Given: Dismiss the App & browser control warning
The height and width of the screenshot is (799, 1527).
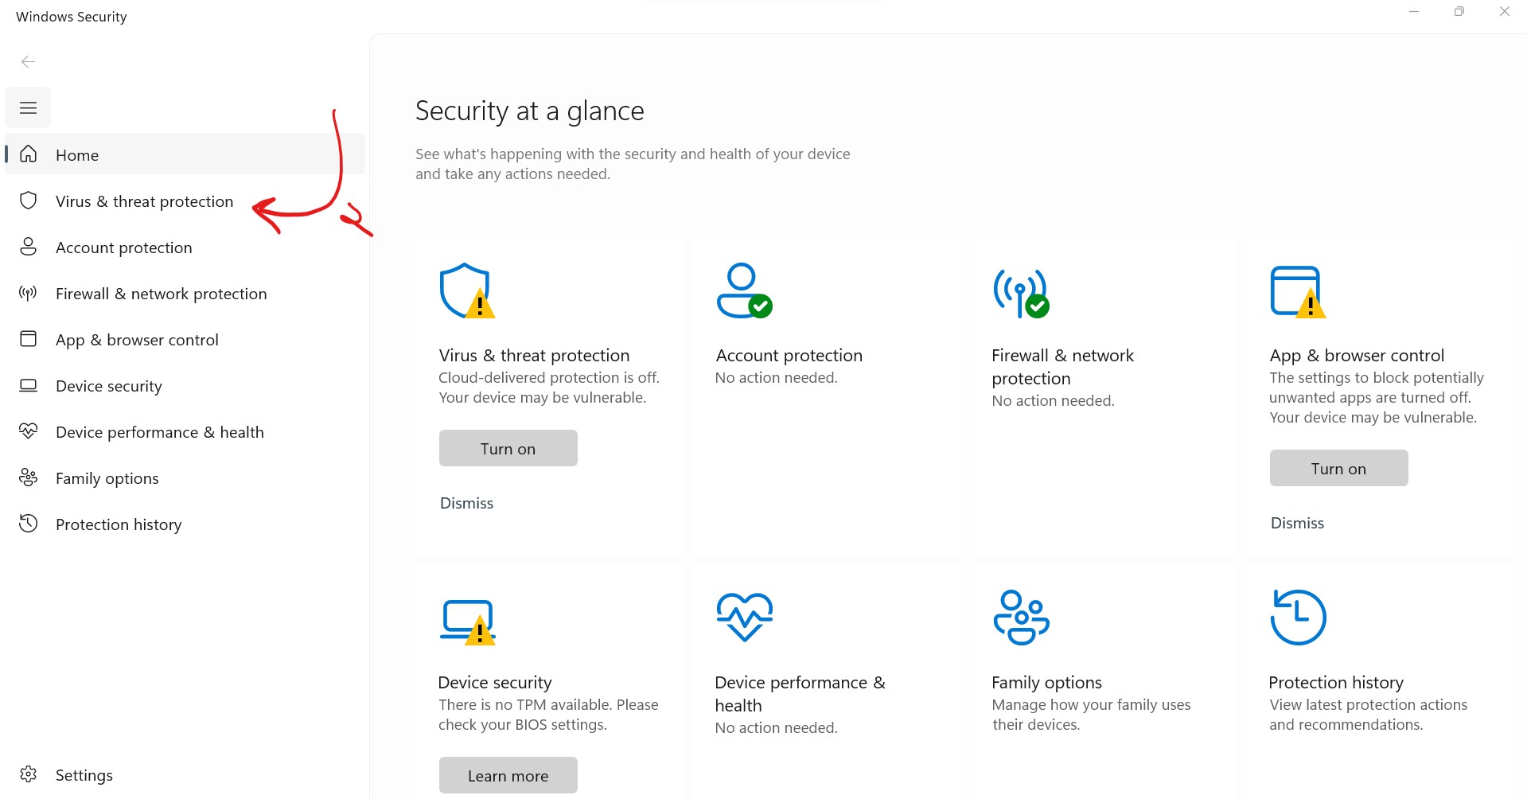Looking at the screenshot, I should 1297,523.
